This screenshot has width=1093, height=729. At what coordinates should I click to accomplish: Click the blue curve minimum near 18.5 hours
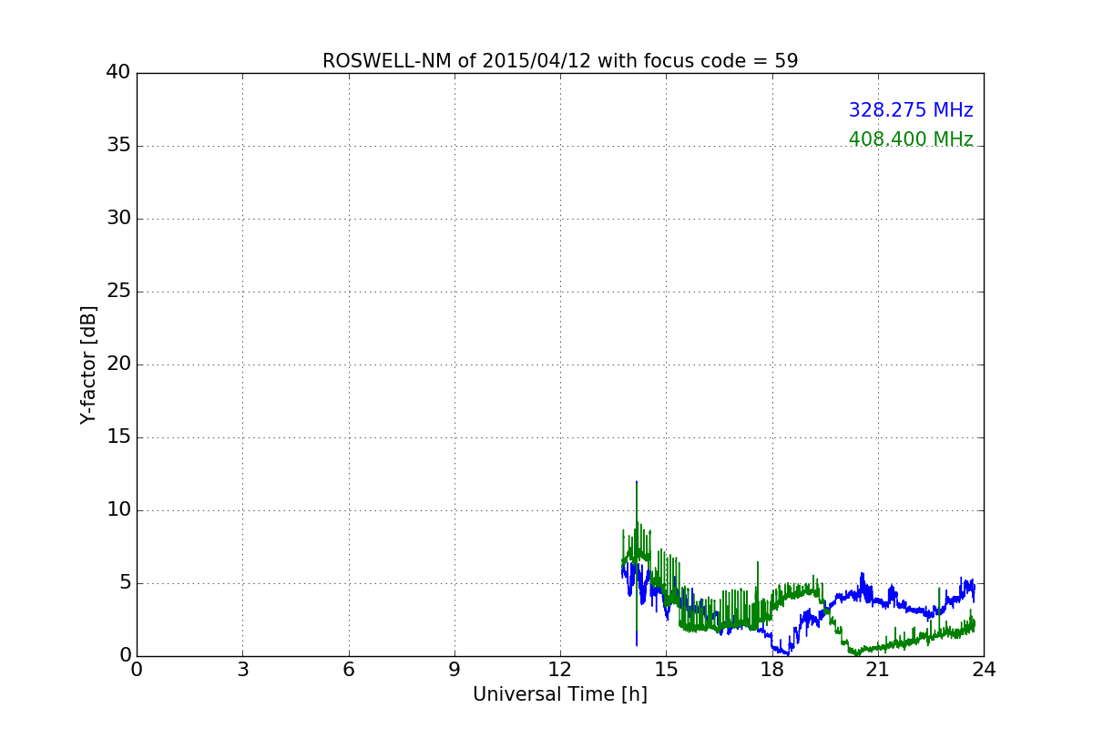click(x=787, y=652)
